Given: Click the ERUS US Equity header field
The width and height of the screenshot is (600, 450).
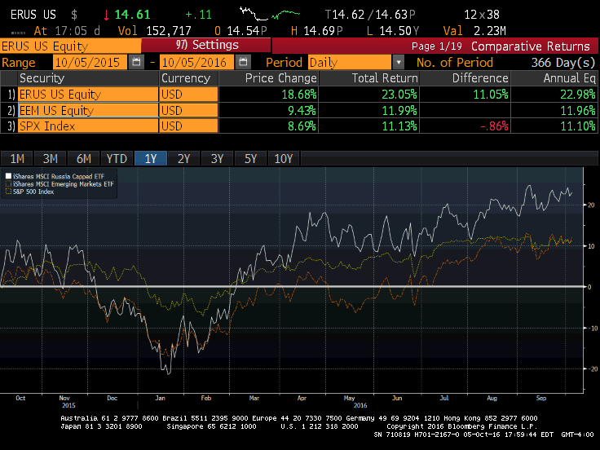Looking at the screenshot, I should point(70,46).
